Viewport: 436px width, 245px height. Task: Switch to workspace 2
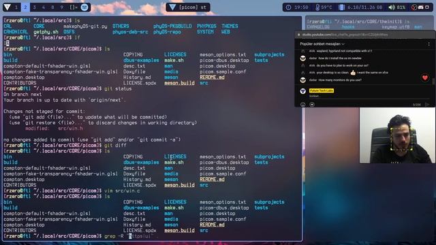point(25,7)
